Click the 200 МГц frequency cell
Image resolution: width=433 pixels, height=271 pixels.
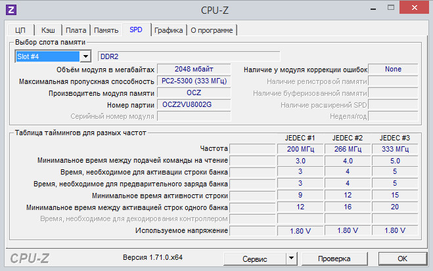click(300, 149)
